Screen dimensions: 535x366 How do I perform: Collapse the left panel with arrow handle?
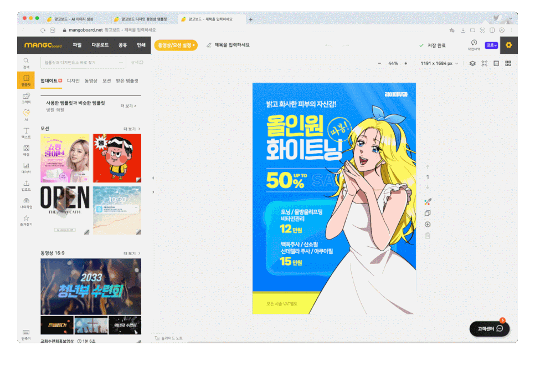pos(153,177)
